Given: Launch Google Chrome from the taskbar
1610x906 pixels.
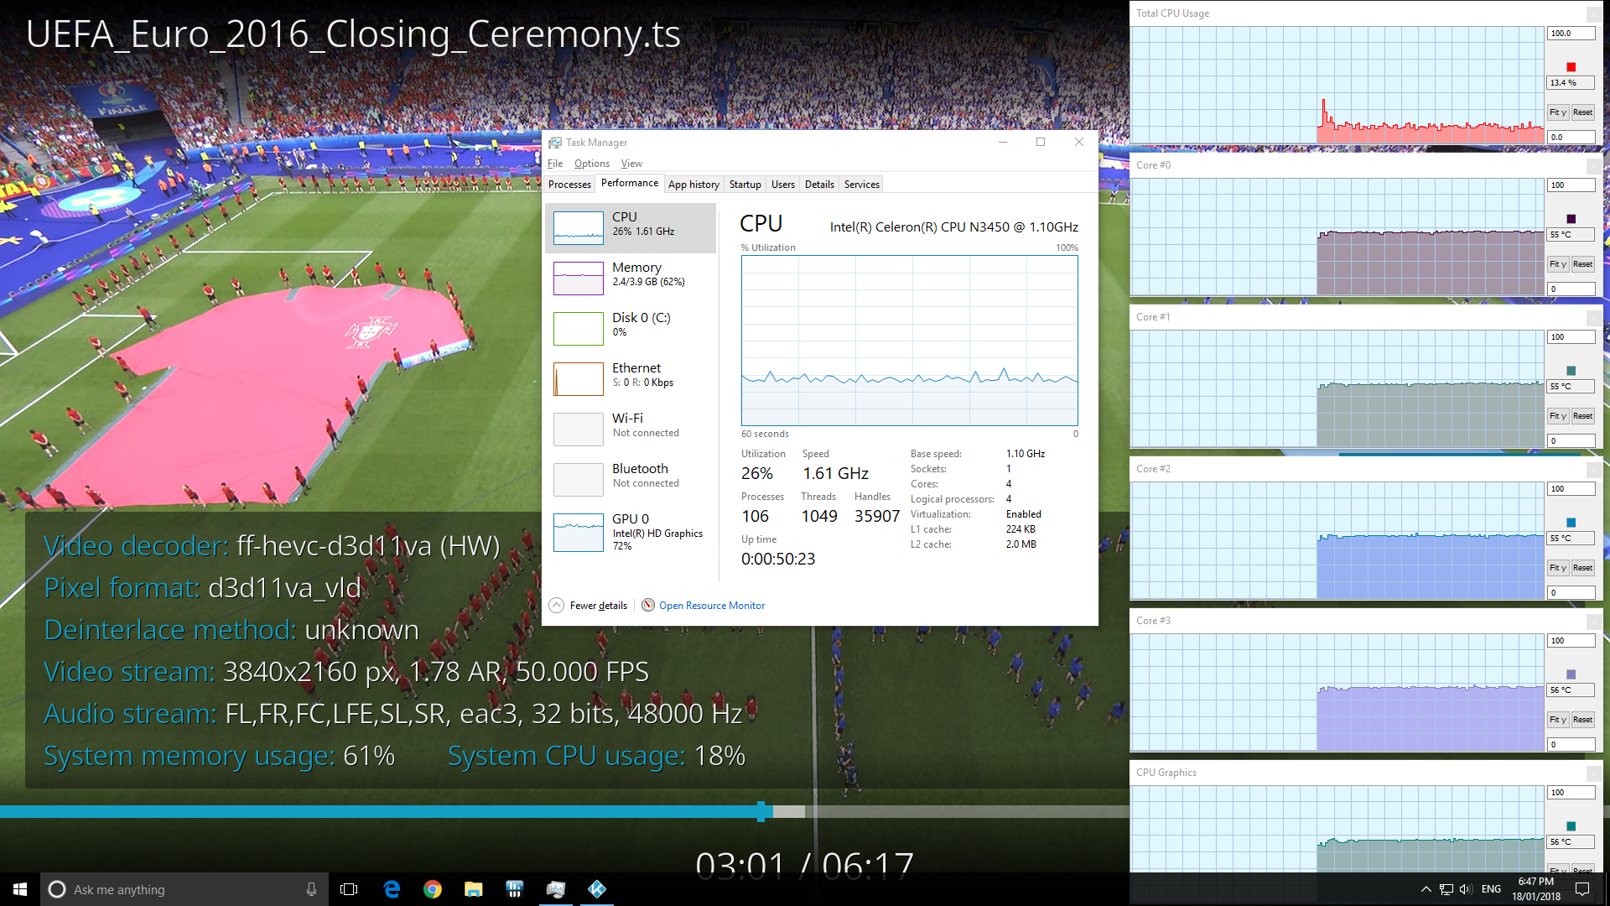Looking at the screenshot, I should (433, 889).
